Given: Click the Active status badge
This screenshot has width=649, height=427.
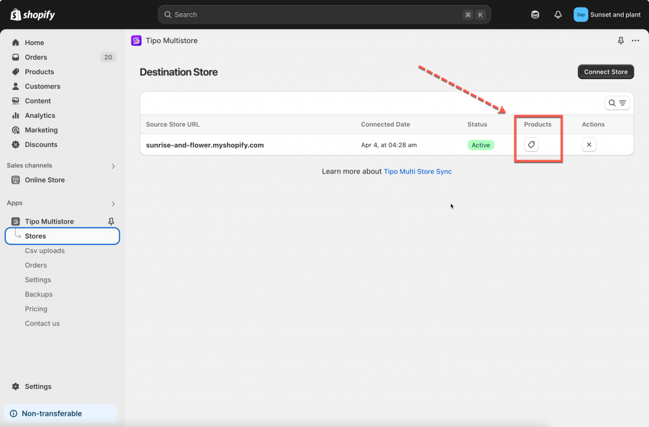Looking at the screenshot, I should click(x=480, y=145).
